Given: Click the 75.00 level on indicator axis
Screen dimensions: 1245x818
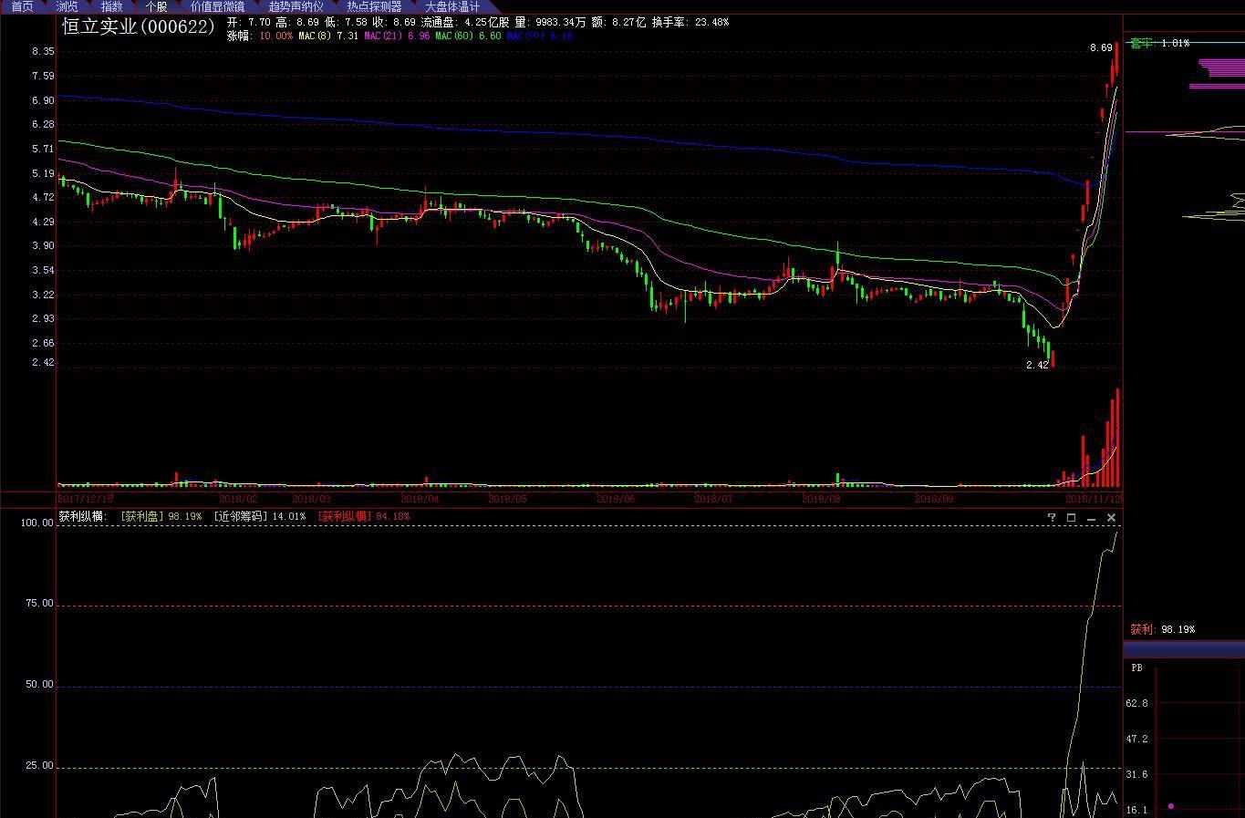Looking at the screenshot, I should 39,604.
